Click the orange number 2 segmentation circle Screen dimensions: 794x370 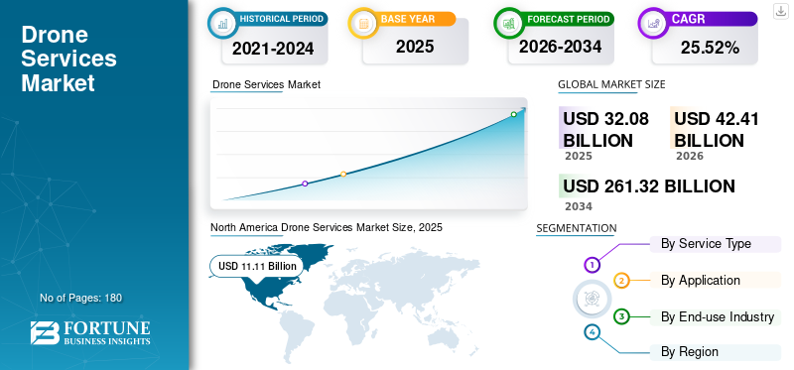[622, 281]
